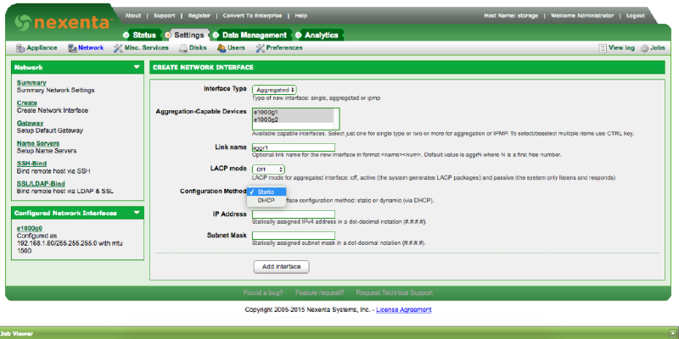This screenshot has height=339, width=679.
Task: Expand the Job Viewer panel button
Action: [673, 334]
